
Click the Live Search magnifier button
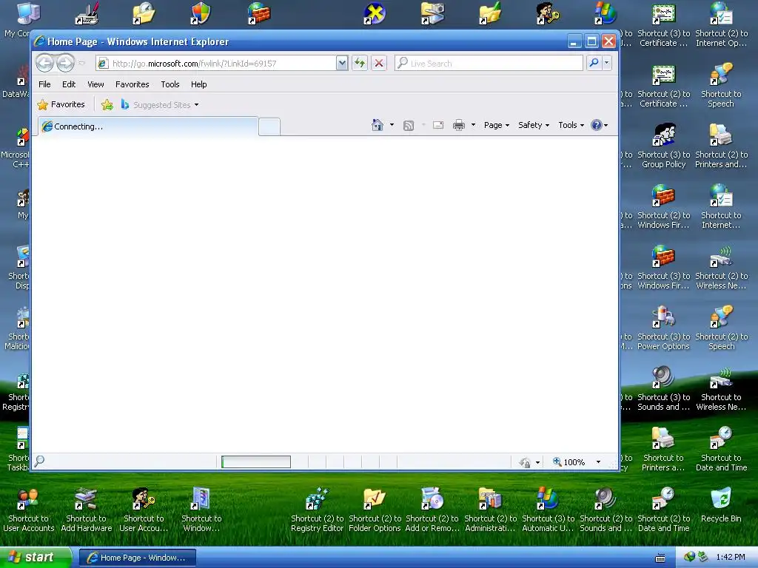coord(594,63)
